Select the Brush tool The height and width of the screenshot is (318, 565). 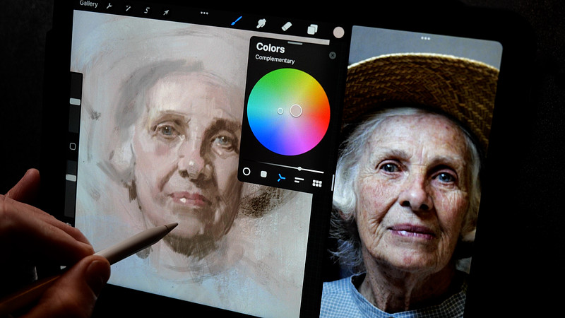(x=237, y=21)
